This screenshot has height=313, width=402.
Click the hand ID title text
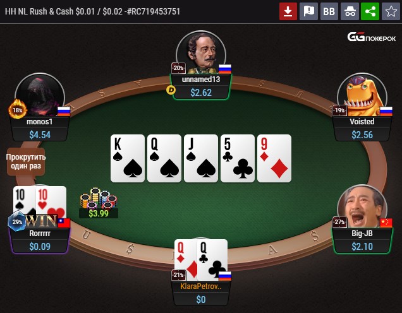point(92,11)
